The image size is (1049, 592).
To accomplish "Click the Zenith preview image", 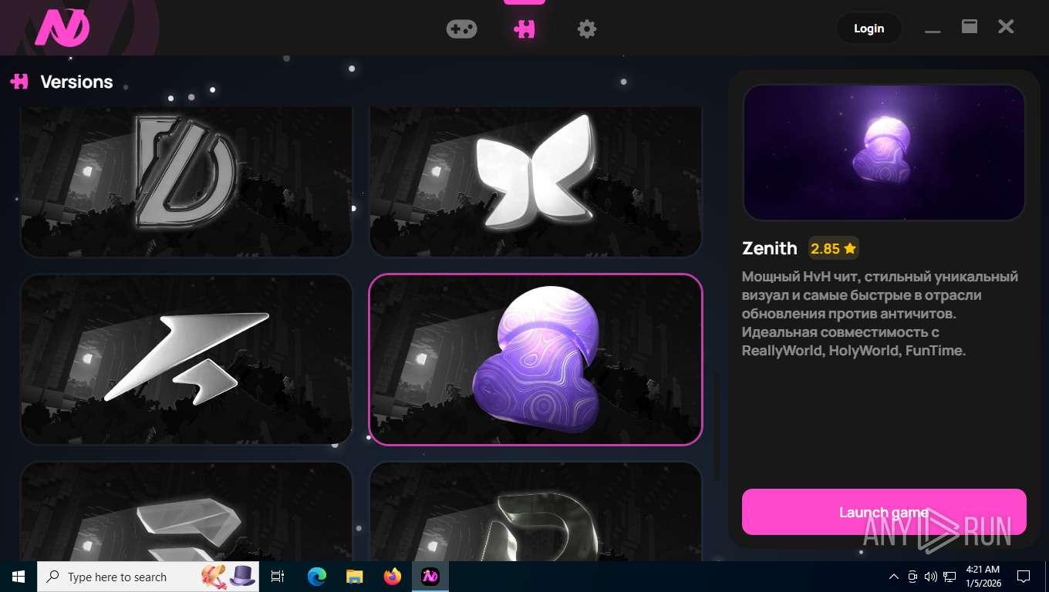I will point(884,153).
